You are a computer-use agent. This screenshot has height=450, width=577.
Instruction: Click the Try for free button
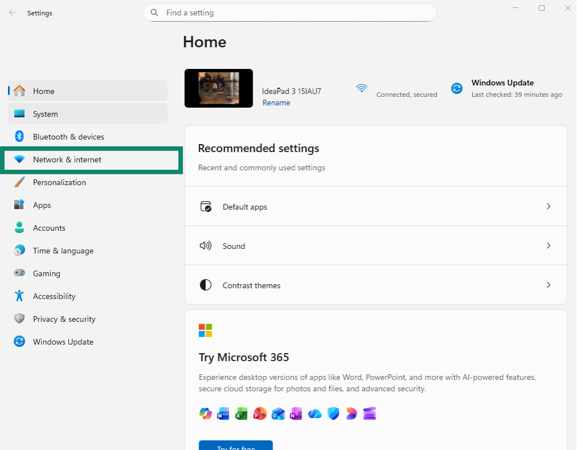pyautogui.click(x=235, y=445)
